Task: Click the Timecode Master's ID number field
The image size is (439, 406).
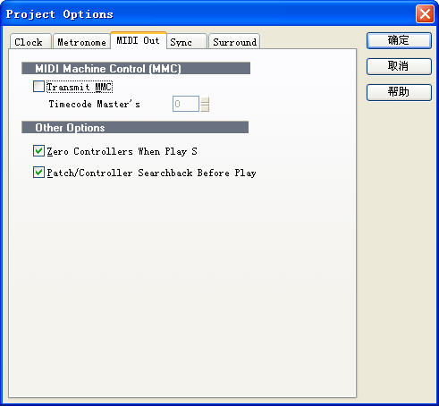Action: (186, 104)
